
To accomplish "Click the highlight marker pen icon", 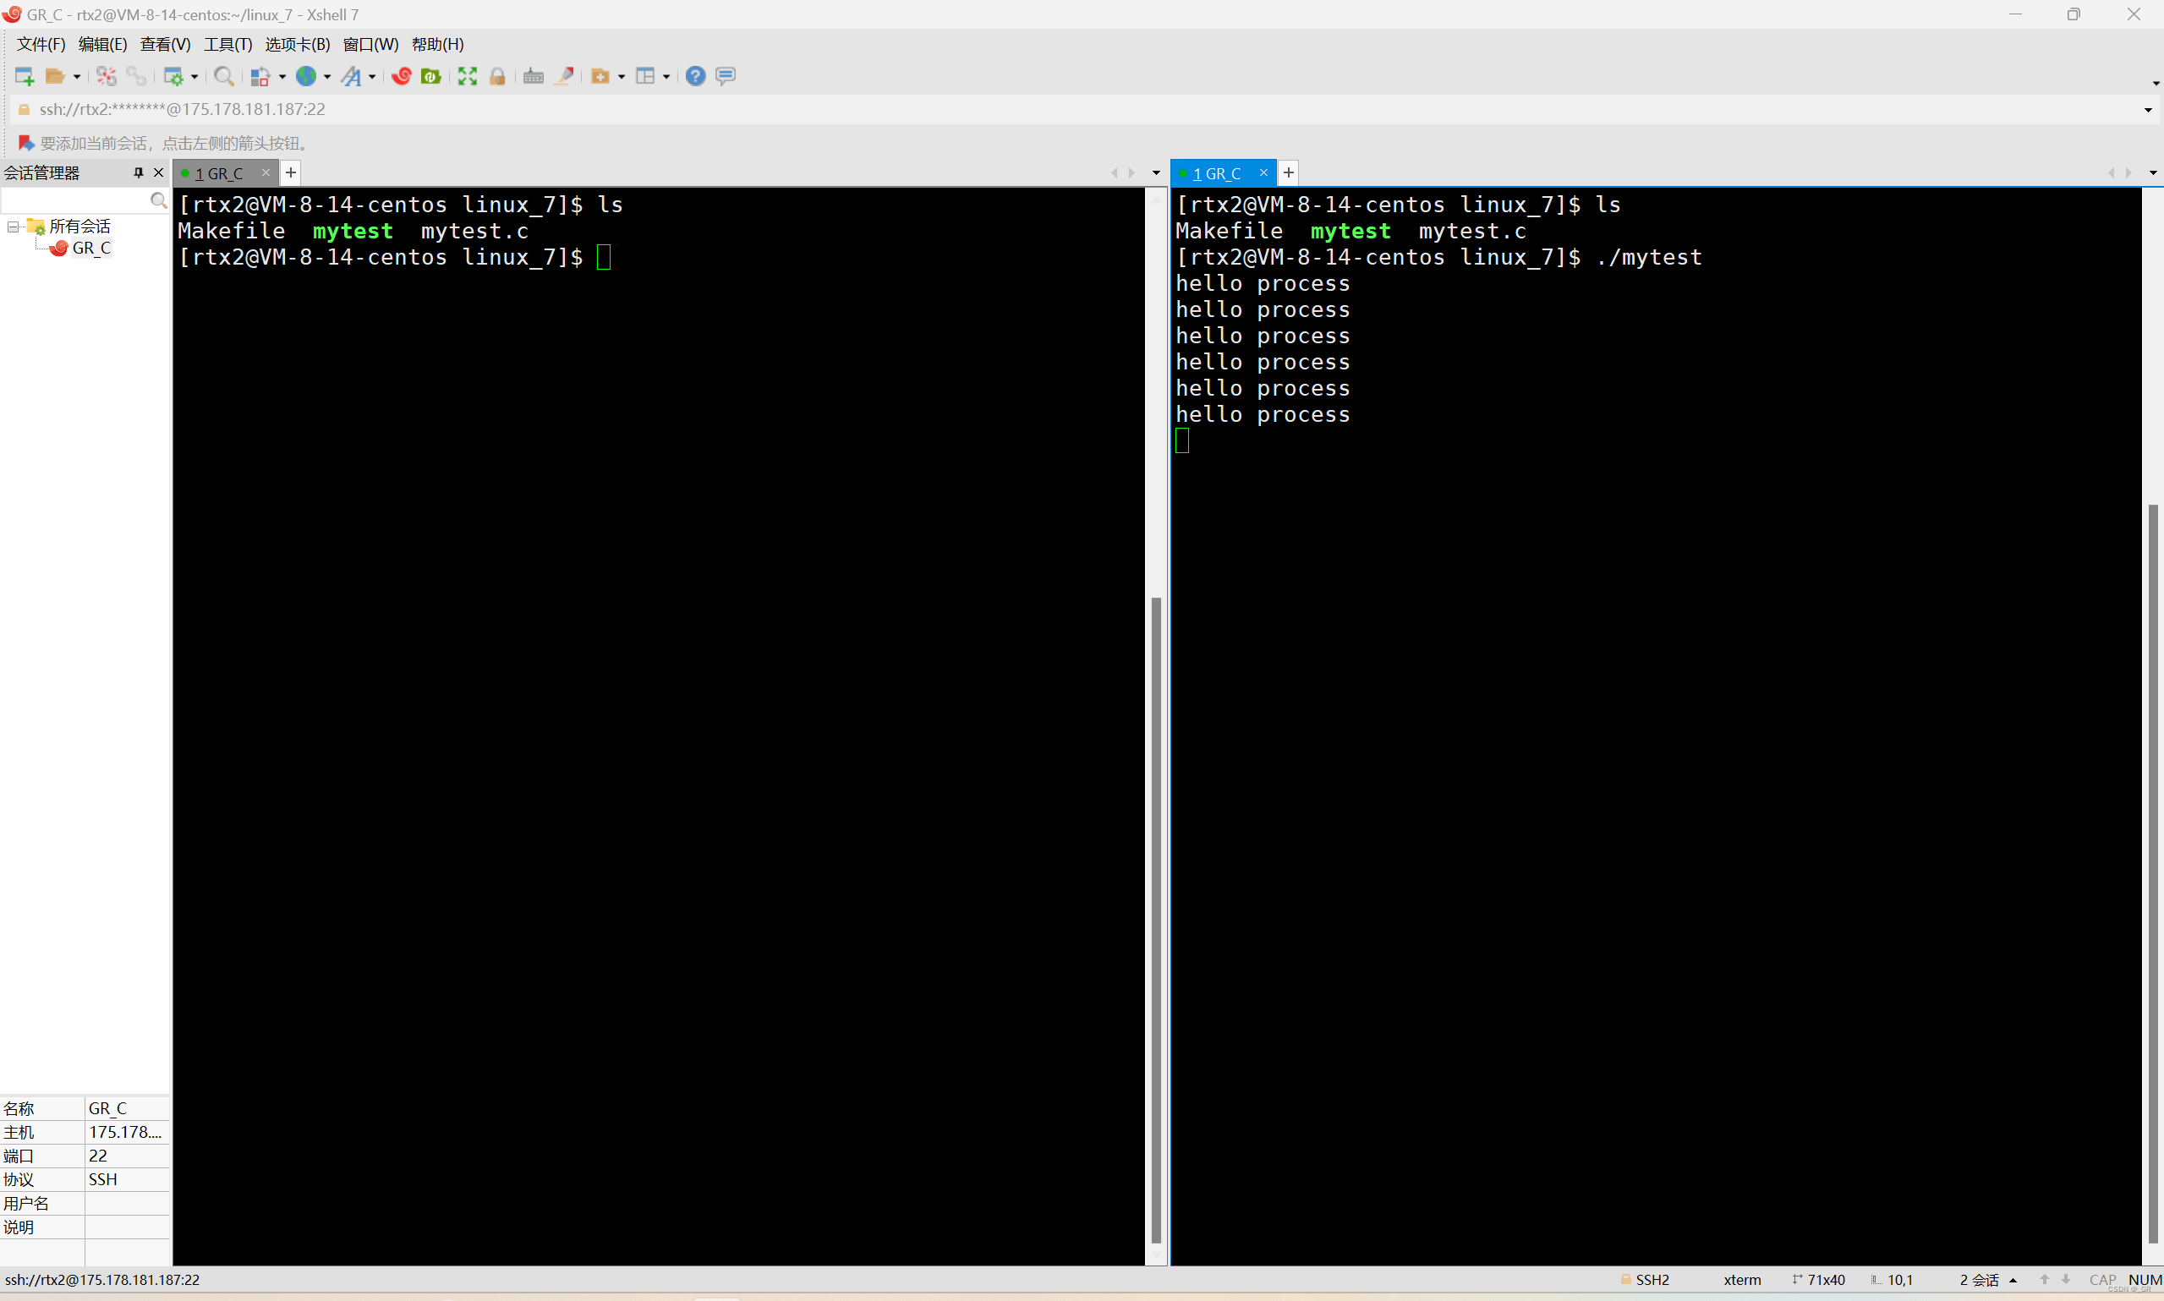I will 566,76.
